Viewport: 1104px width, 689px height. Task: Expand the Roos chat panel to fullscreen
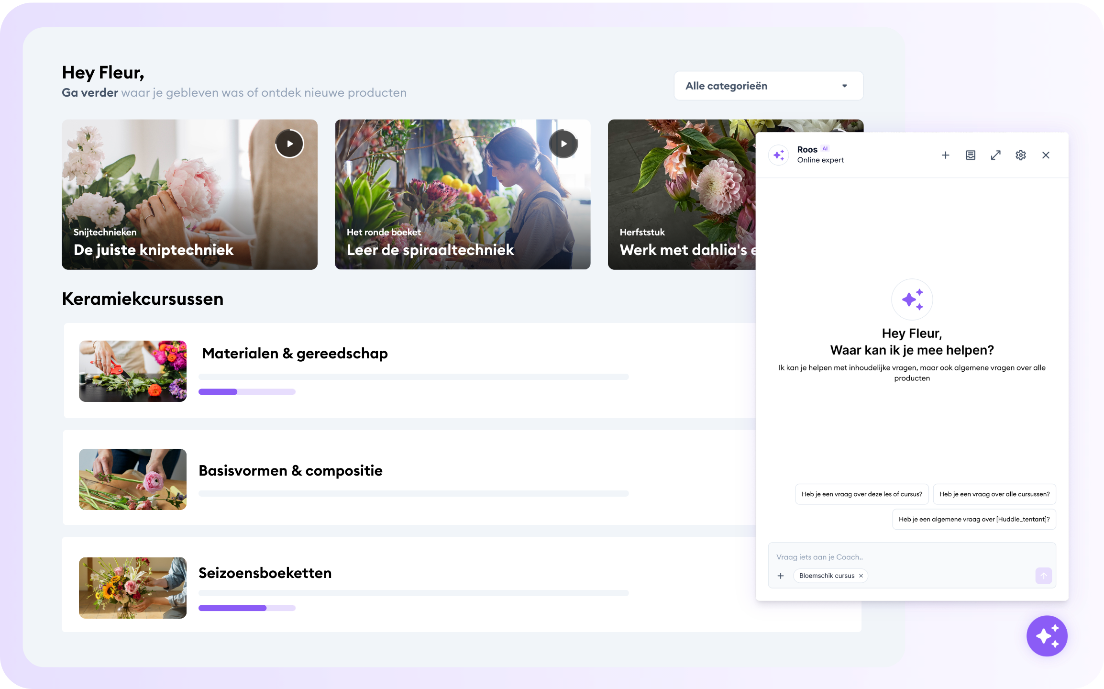pos(995,155)
